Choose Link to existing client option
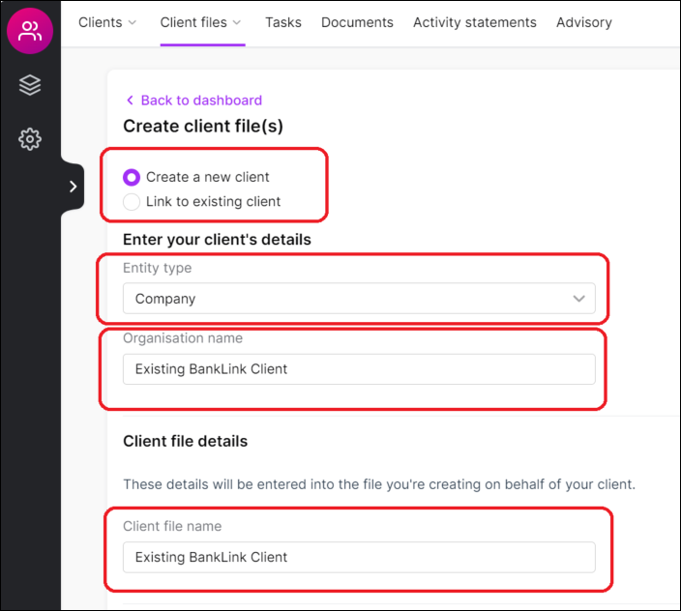The height and width of the screenshot is (611, 681). (132, 202)
